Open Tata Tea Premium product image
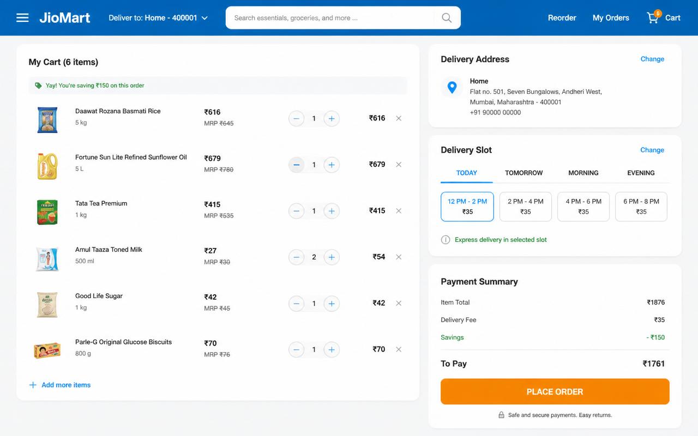 47,213
